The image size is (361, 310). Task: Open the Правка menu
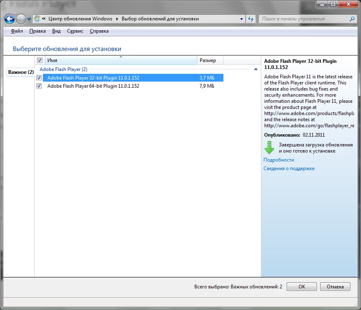pos(38,31)
